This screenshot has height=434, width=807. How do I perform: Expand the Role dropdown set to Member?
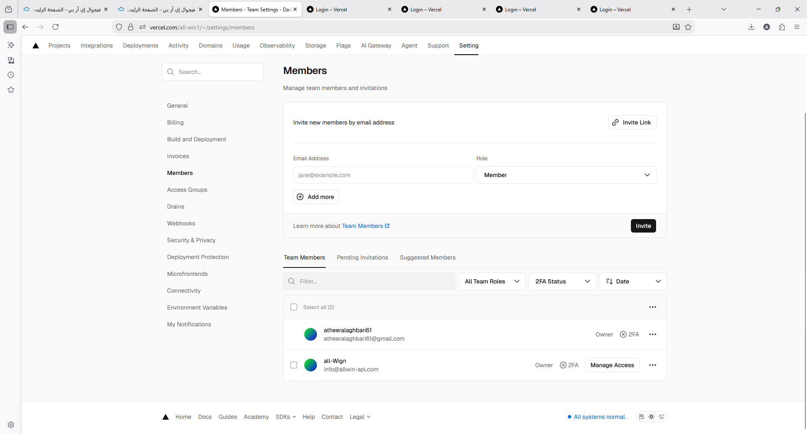566,175
